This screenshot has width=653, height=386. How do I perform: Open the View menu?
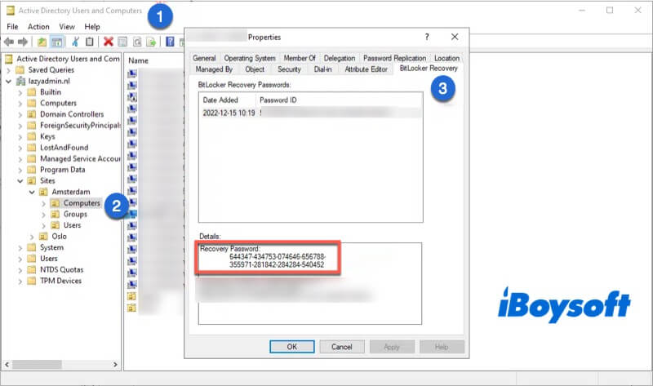click(67, 27)
